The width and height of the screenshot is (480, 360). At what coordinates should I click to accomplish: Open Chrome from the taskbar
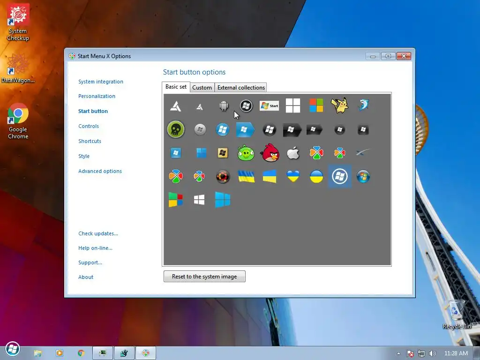click(x=81, y=353)
